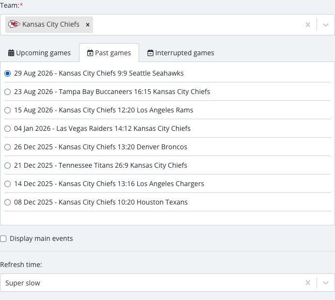Select the 26 Dec 2025 Denver Broncos game

tap(7, 147)
